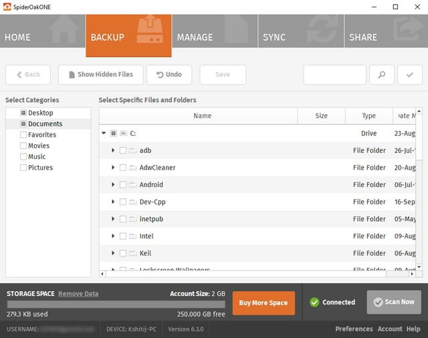
Task: Check the Intel folder checkbox
Action: [x=123, y=236]
